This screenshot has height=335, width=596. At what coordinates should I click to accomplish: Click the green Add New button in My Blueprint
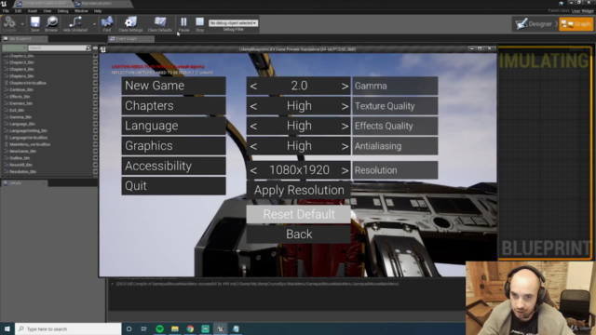click(14, 47)
